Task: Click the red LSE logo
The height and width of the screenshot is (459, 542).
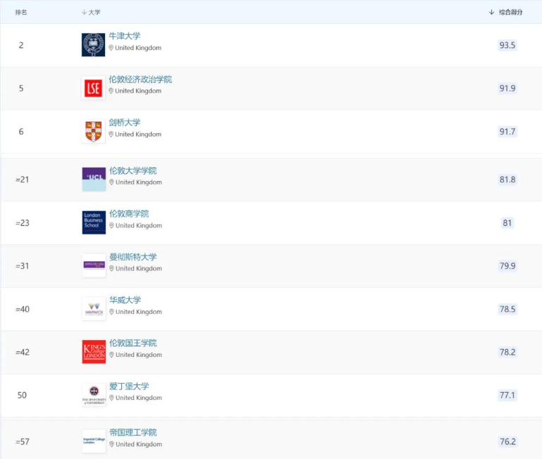Action: [93, 88]
